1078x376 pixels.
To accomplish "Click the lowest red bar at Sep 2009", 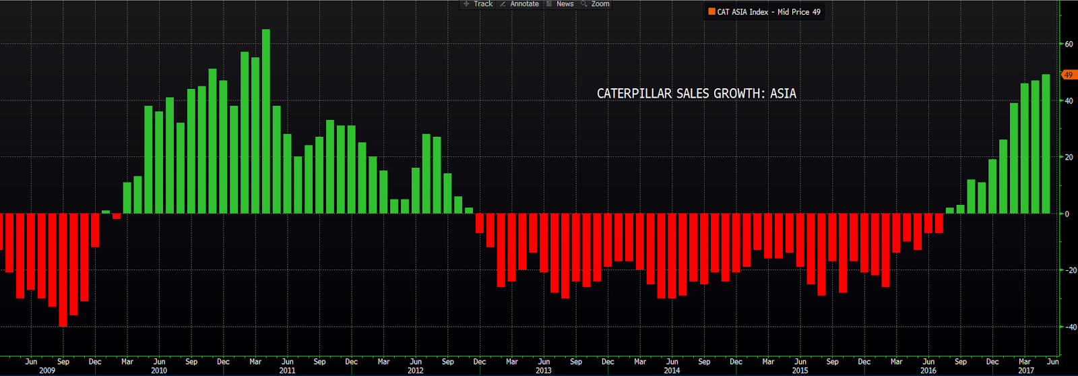I will click(63, 270).
